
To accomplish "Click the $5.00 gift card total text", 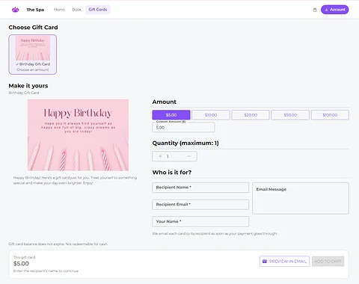I will pyautogui.click(x=21, y=264).
